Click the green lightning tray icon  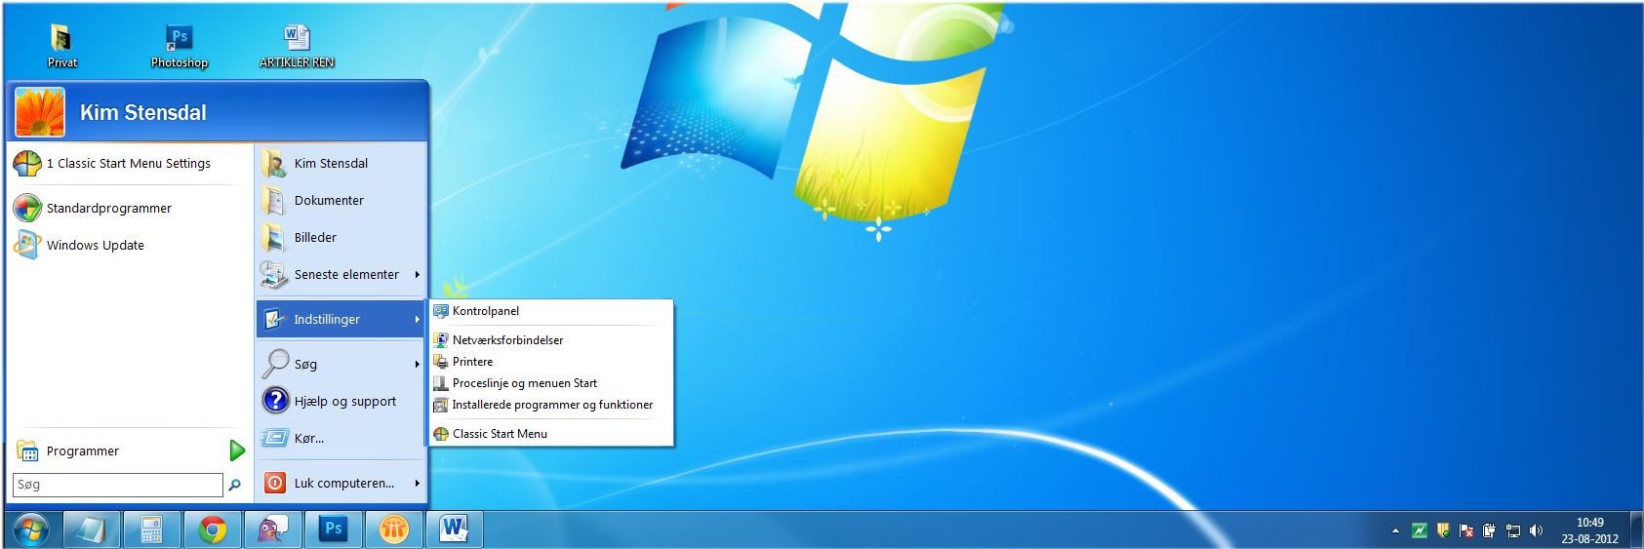1420,530
